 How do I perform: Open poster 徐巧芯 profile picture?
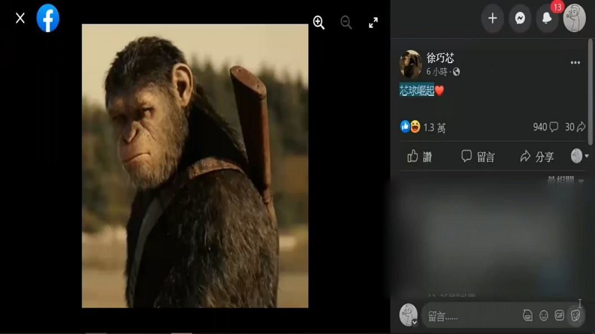coord(410,64)
